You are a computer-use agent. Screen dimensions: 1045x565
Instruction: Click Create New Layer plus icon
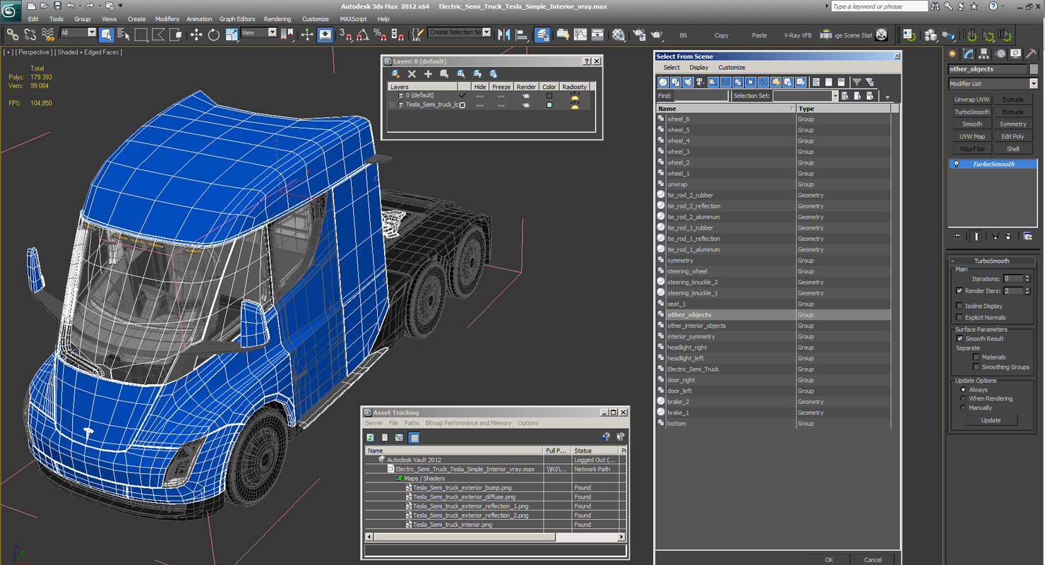tap(428, 73)
